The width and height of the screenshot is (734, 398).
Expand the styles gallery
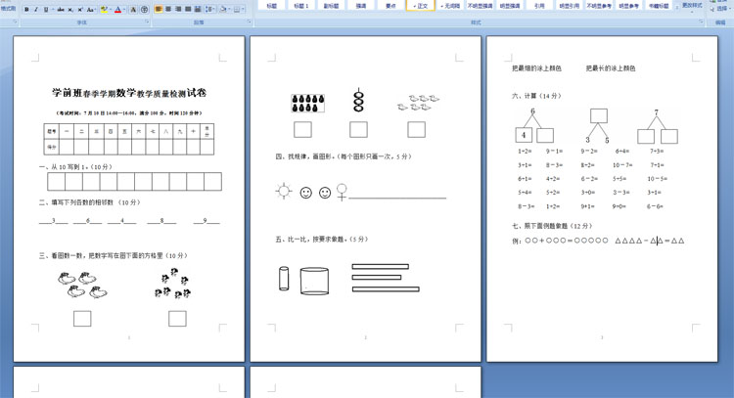tap(677, 8)
